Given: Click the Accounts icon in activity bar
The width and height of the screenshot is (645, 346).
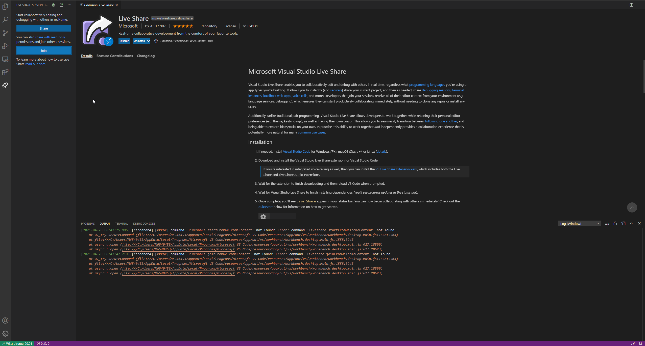Looking at the screenshot, I should coord(5,321).
